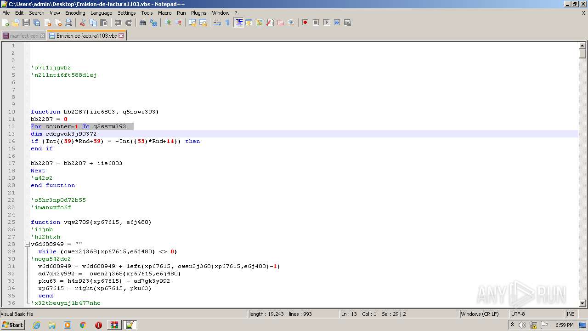Open Opera browser from taskbar
Viewport: 588px width, 331px height.
tap(98, 325)
